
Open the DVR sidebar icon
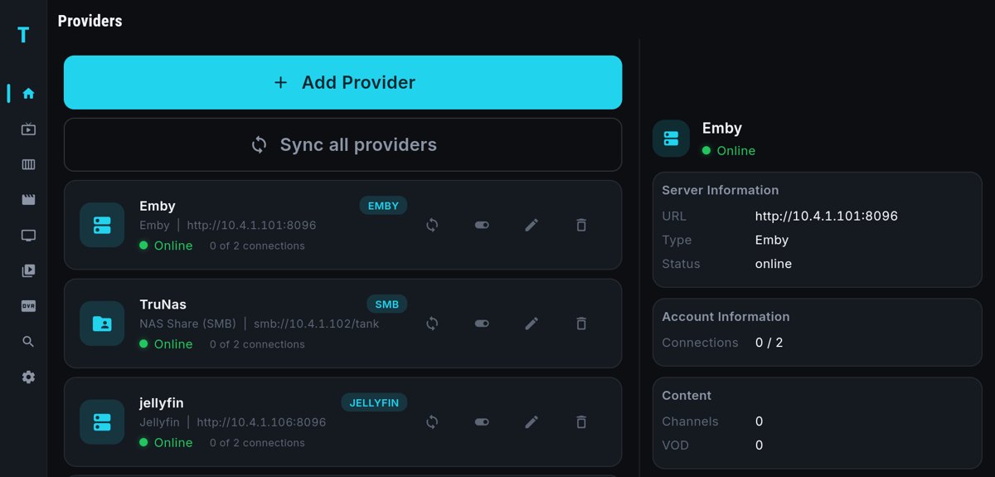point(28,306)
